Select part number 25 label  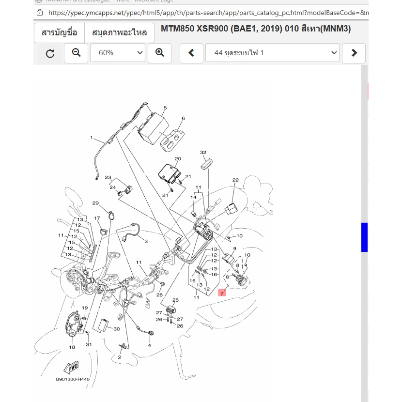coord(175,300)
